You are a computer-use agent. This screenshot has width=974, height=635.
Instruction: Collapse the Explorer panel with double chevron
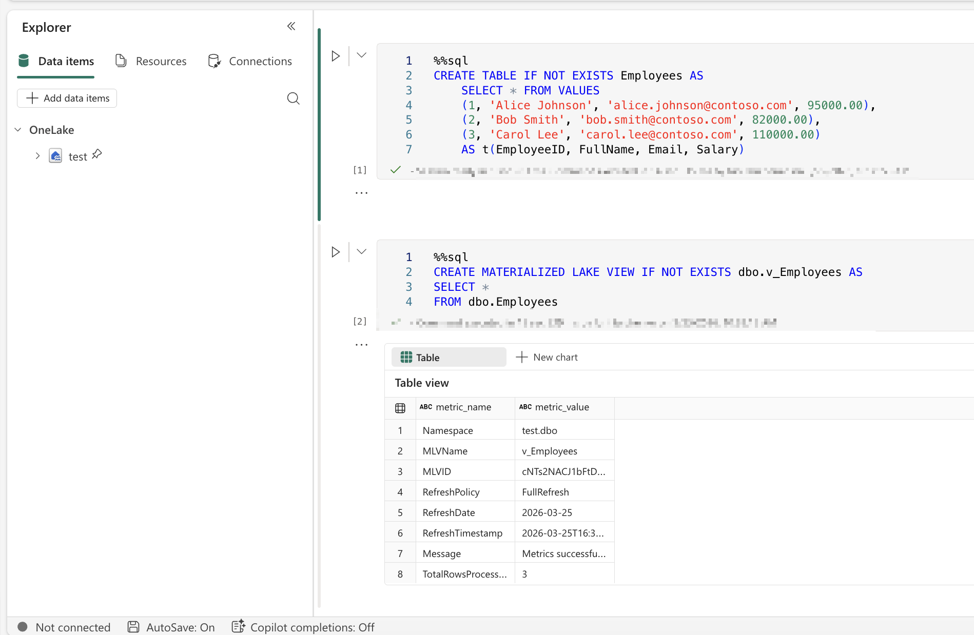coord(291,26)
